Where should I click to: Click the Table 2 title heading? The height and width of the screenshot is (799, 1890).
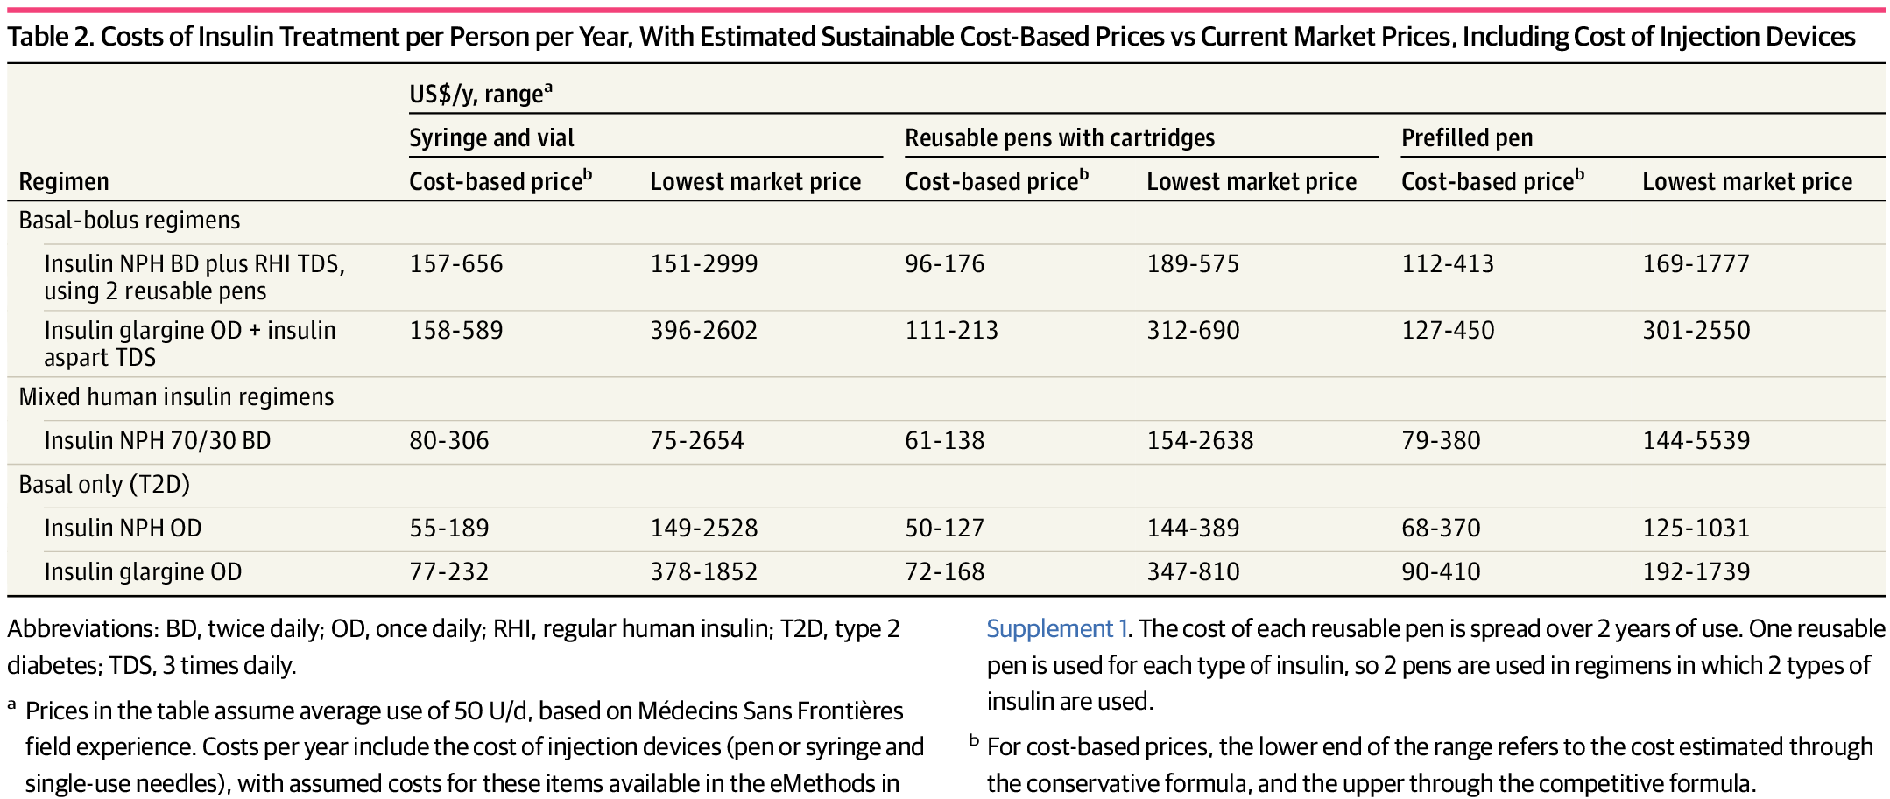tap(932, 37)
